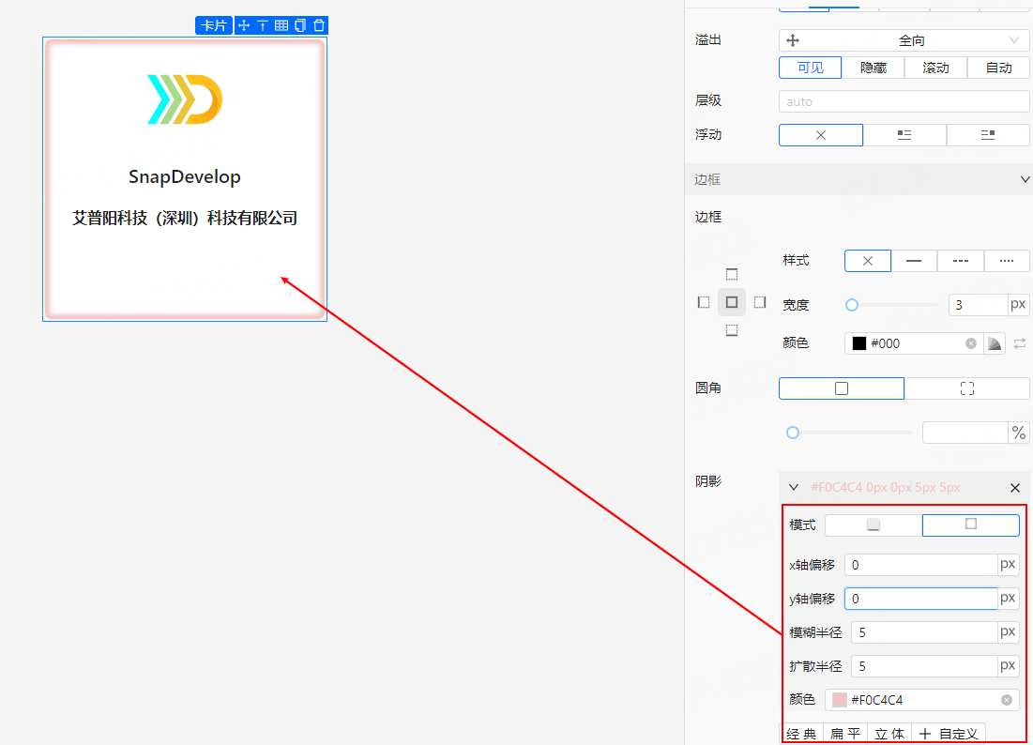
Task: Open the 模糊半径 px unit selector
Action: (x=1008, y=632)
